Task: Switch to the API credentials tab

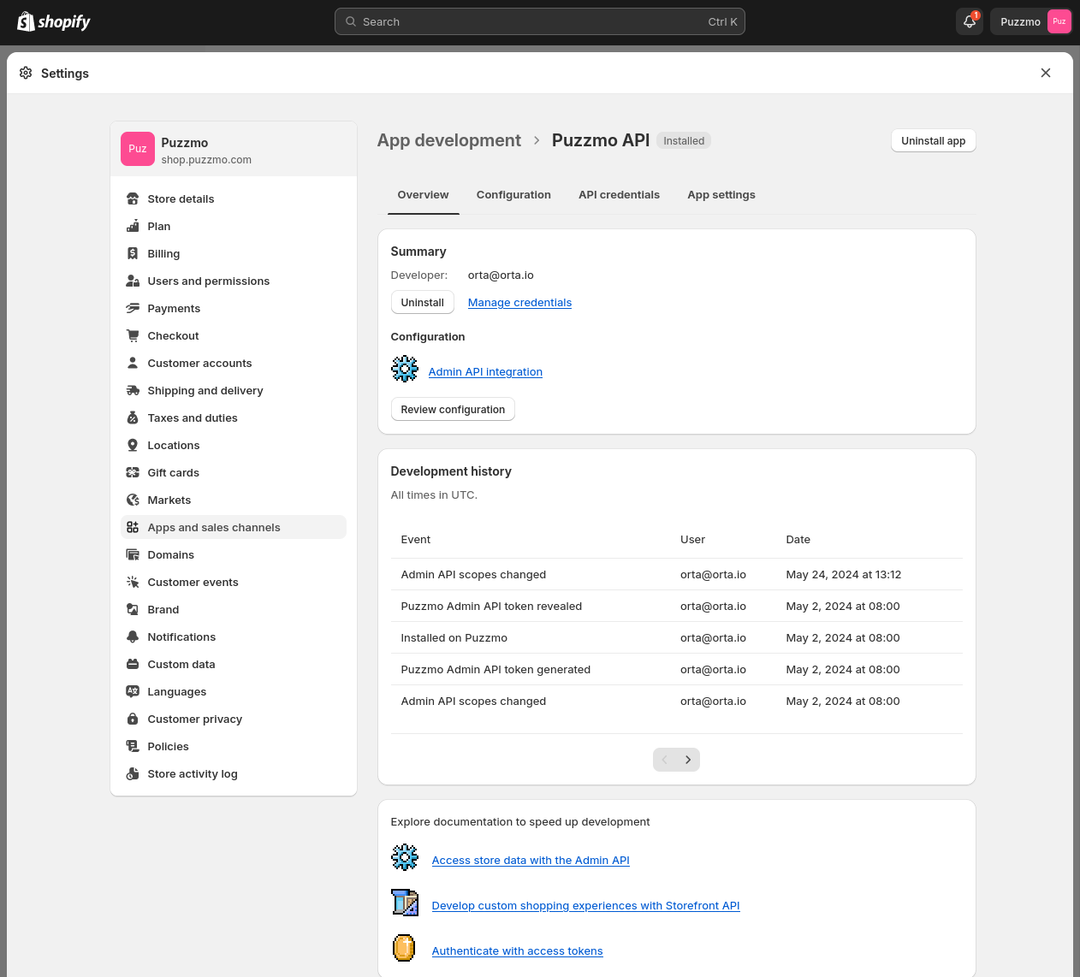Action: click(x=619, y=195)
